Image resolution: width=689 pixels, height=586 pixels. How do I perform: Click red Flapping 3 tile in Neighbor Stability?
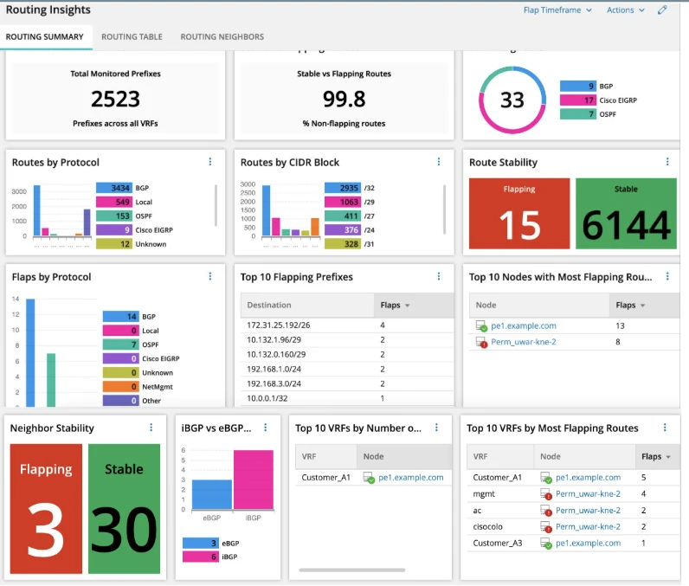click(x=46, y=509)
